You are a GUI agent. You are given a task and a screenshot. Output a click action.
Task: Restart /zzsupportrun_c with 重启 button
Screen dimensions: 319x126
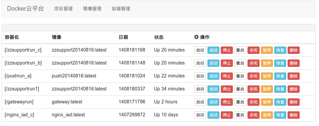pos(240,50)
